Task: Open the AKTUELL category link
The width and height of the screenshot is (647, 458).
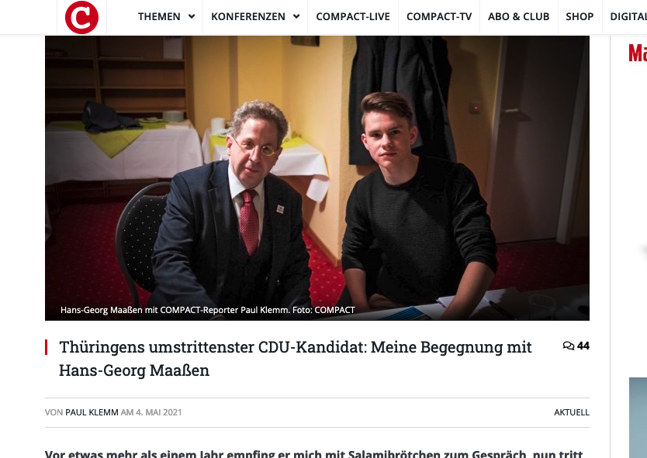Action: [572, 412]
